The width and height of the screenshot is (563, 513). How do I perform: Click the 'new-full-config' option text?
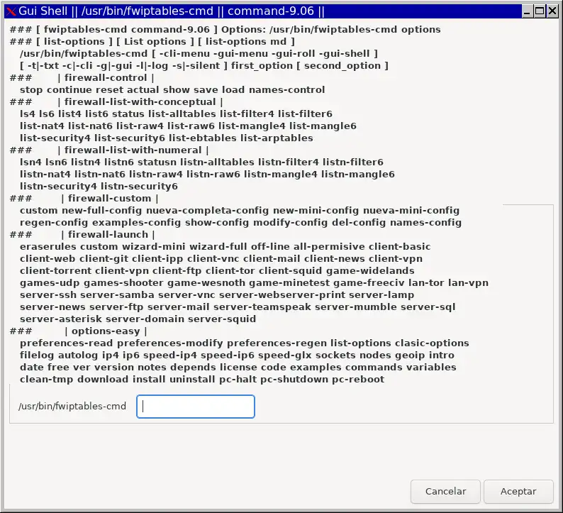pyautogui.click(x=101, y=211)
